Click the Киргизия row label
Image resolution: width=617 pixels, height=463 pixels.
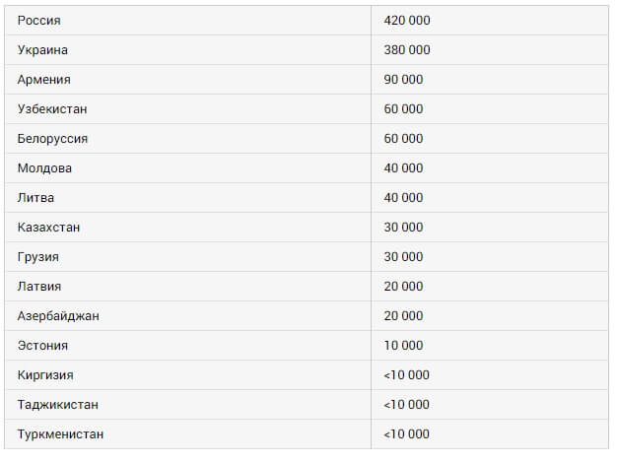pos(45,375)
